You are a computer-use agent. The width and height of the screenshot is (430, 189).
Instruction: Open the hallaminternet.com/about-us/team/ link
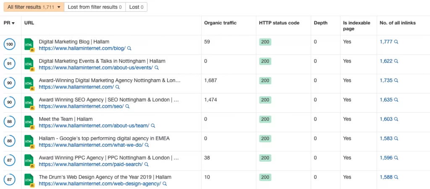click(94, 126)
